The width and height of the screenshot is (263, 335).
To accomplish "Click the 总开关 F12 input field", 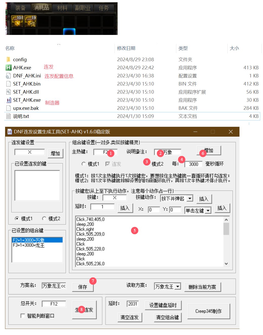I will tap(54, 304).
